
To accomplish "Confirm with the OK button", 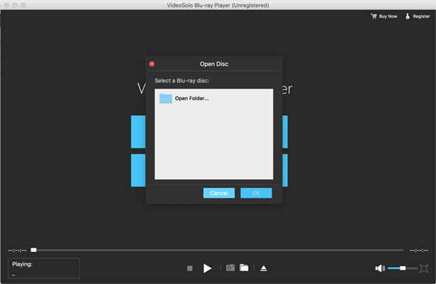I will click(x=256, y=193).
